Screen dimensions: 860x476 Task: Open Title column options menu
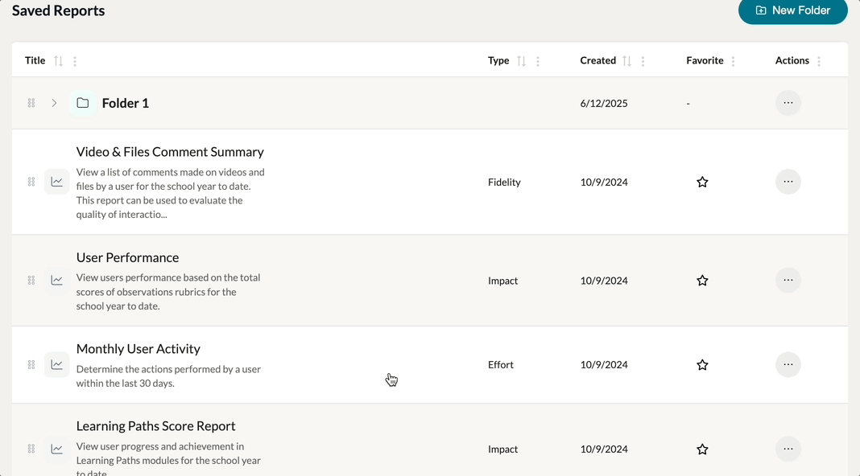click(x=75, y=61)
